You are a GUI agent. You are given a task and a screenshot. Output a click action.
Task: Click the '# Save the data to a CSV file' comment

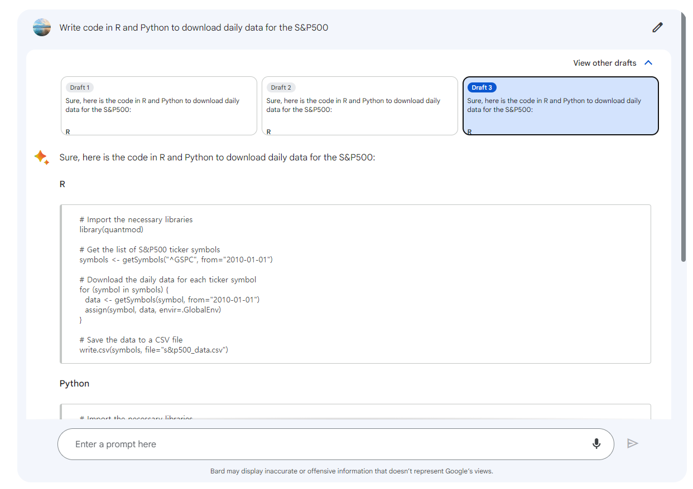(131, 340)
